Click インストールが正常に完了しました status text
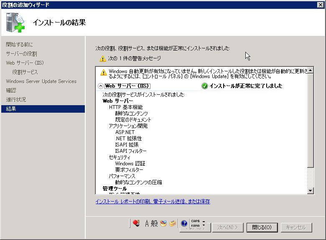The height and width of the screenshot is (240, 326). pyautogui.click(x=246, y=86)
